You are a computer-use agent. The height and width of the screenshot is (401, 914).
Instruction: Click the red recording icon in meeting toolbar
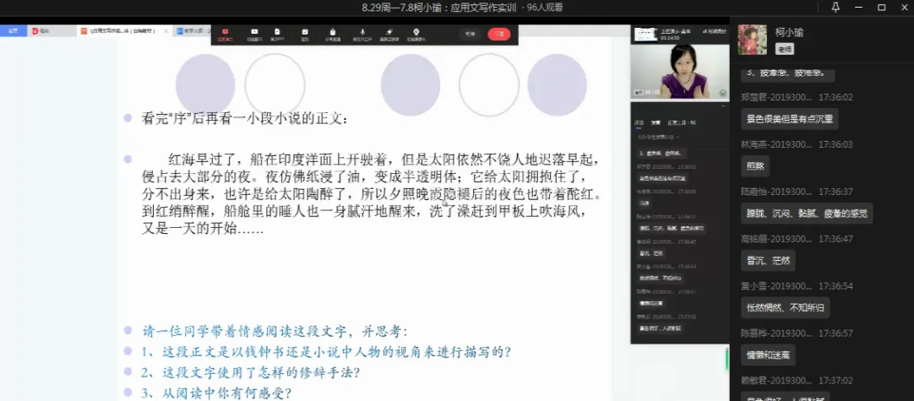(x=225, y=34)
